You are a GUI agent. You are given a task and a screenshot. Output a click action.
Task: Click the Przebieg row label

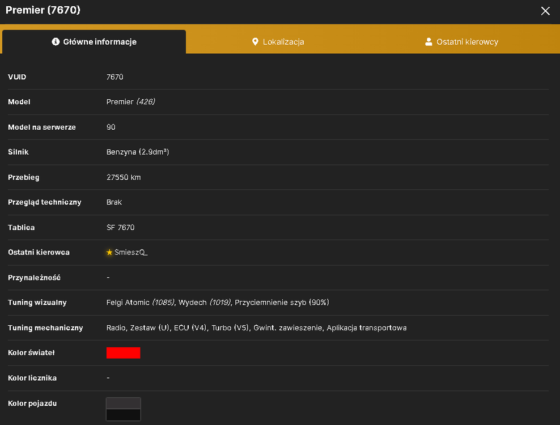tap(24, 177)
